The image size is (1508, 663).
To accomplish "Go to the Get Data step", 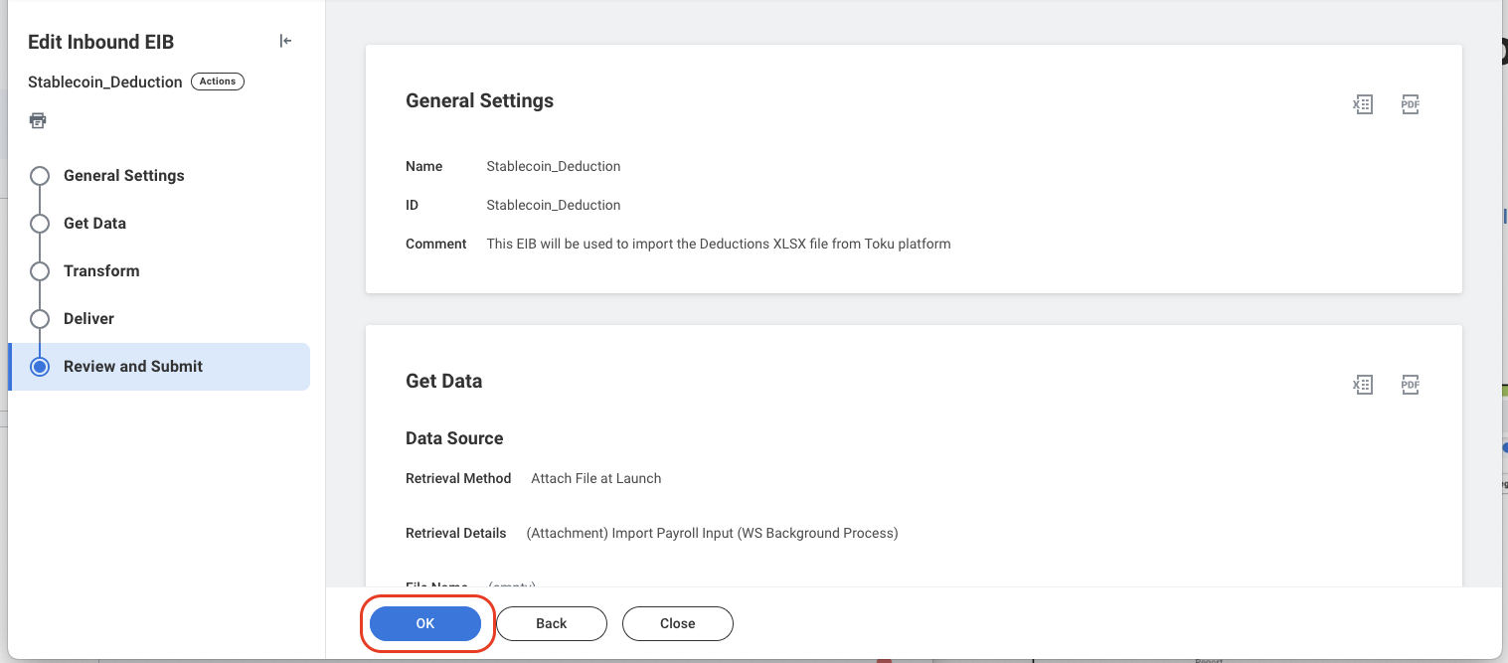I will pos(94,224).
